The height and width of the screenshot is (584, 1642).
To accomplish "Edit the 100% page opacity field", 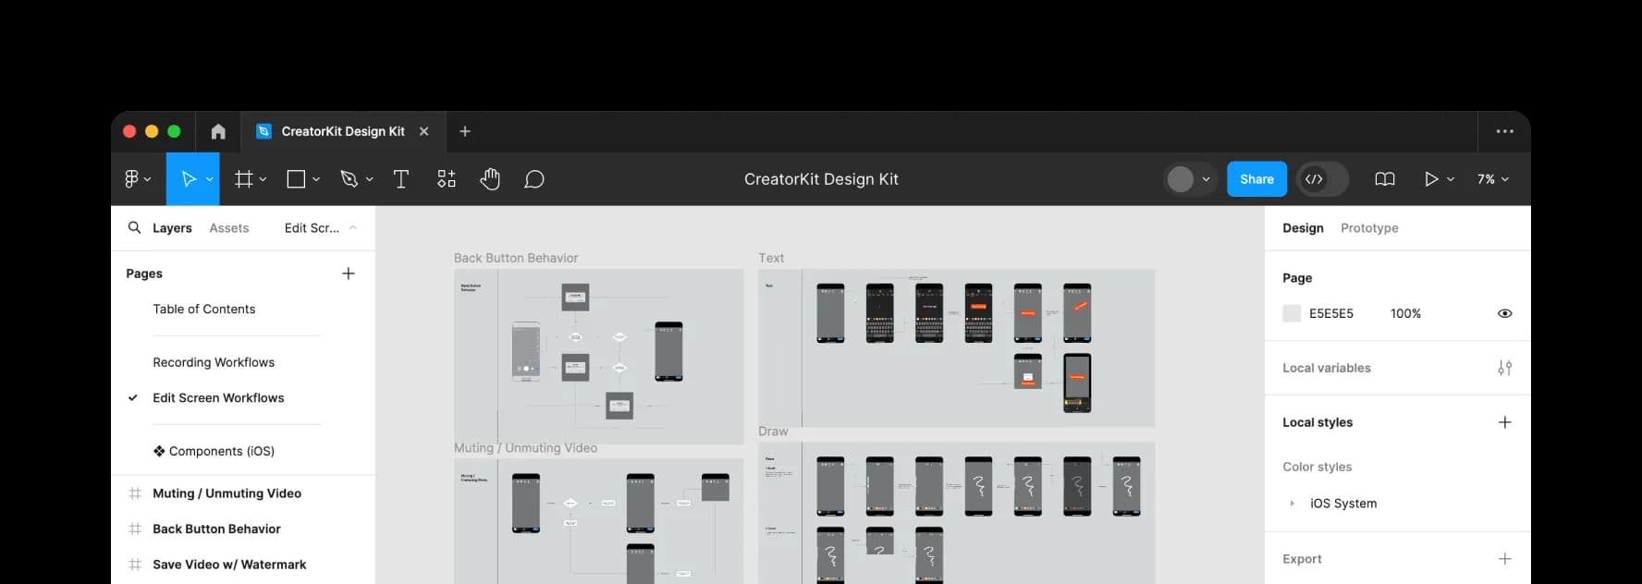I will coord(1405,313).
